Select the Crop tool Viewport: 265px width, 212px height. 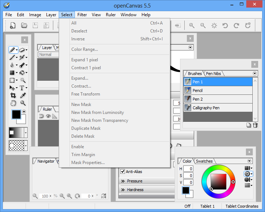coord(13,96)
